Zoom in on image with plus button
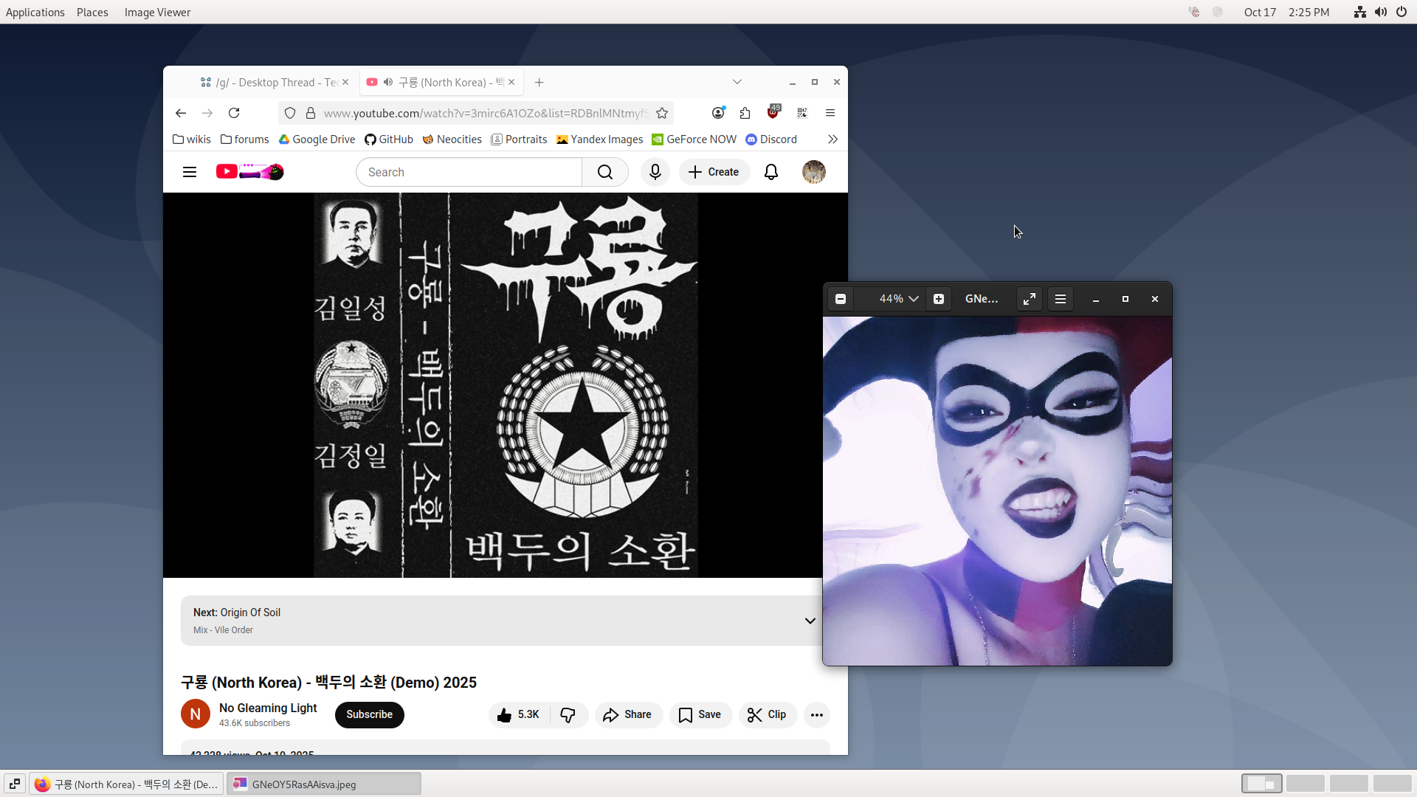This screenshot has height=797, width=1417. 938,299
